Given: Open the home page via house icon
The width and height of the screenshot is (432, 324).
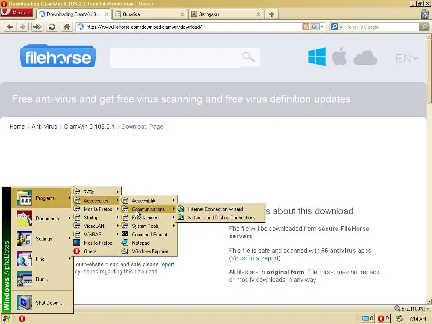Looking at the screenshot, I should pos(67,27).
